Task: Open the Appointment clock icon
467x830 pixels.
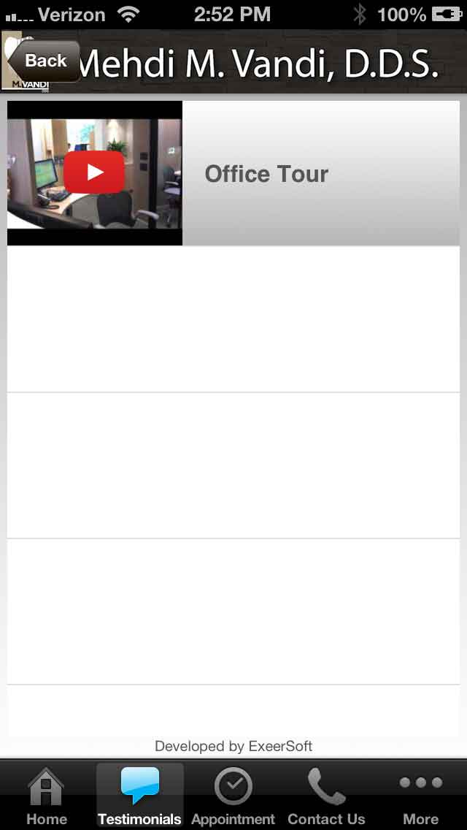Action: [x=233, y=786]
